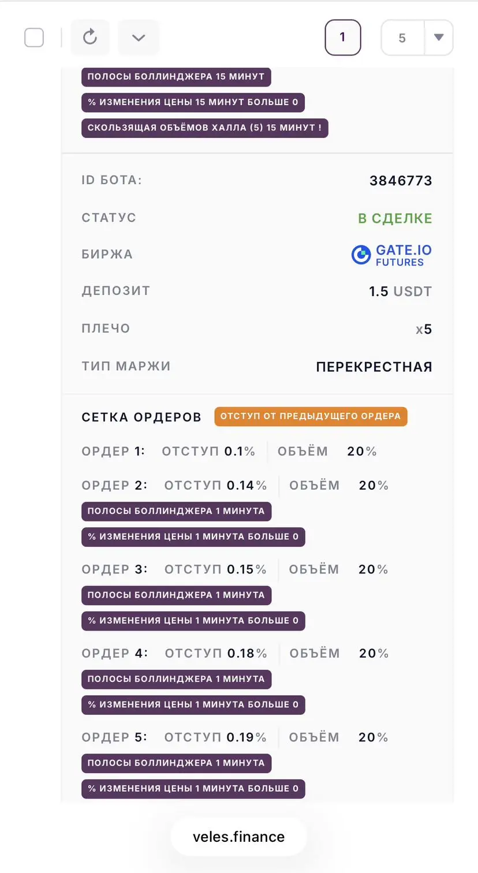Open the "ПОЛОСЫ БОЛЛИНДЖЕРА 15 МИНУТ" indicator tag
The width and height of the screenshot is (478, 873).
click(175, 76)
